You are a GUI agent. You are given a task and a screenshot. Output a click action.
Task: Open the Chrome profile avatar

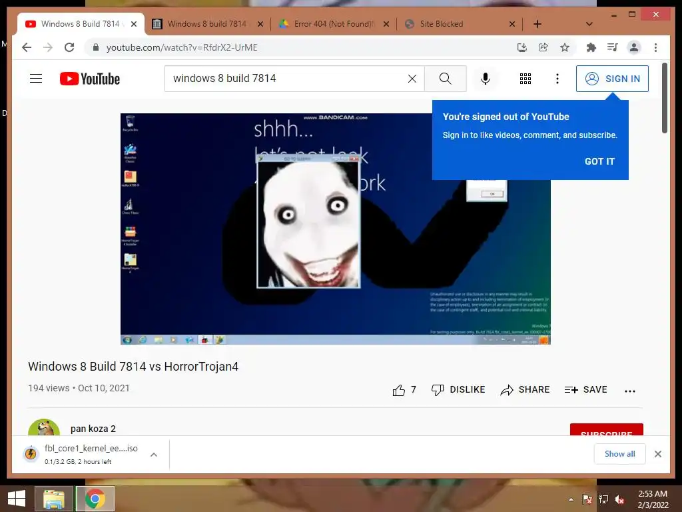634,47
